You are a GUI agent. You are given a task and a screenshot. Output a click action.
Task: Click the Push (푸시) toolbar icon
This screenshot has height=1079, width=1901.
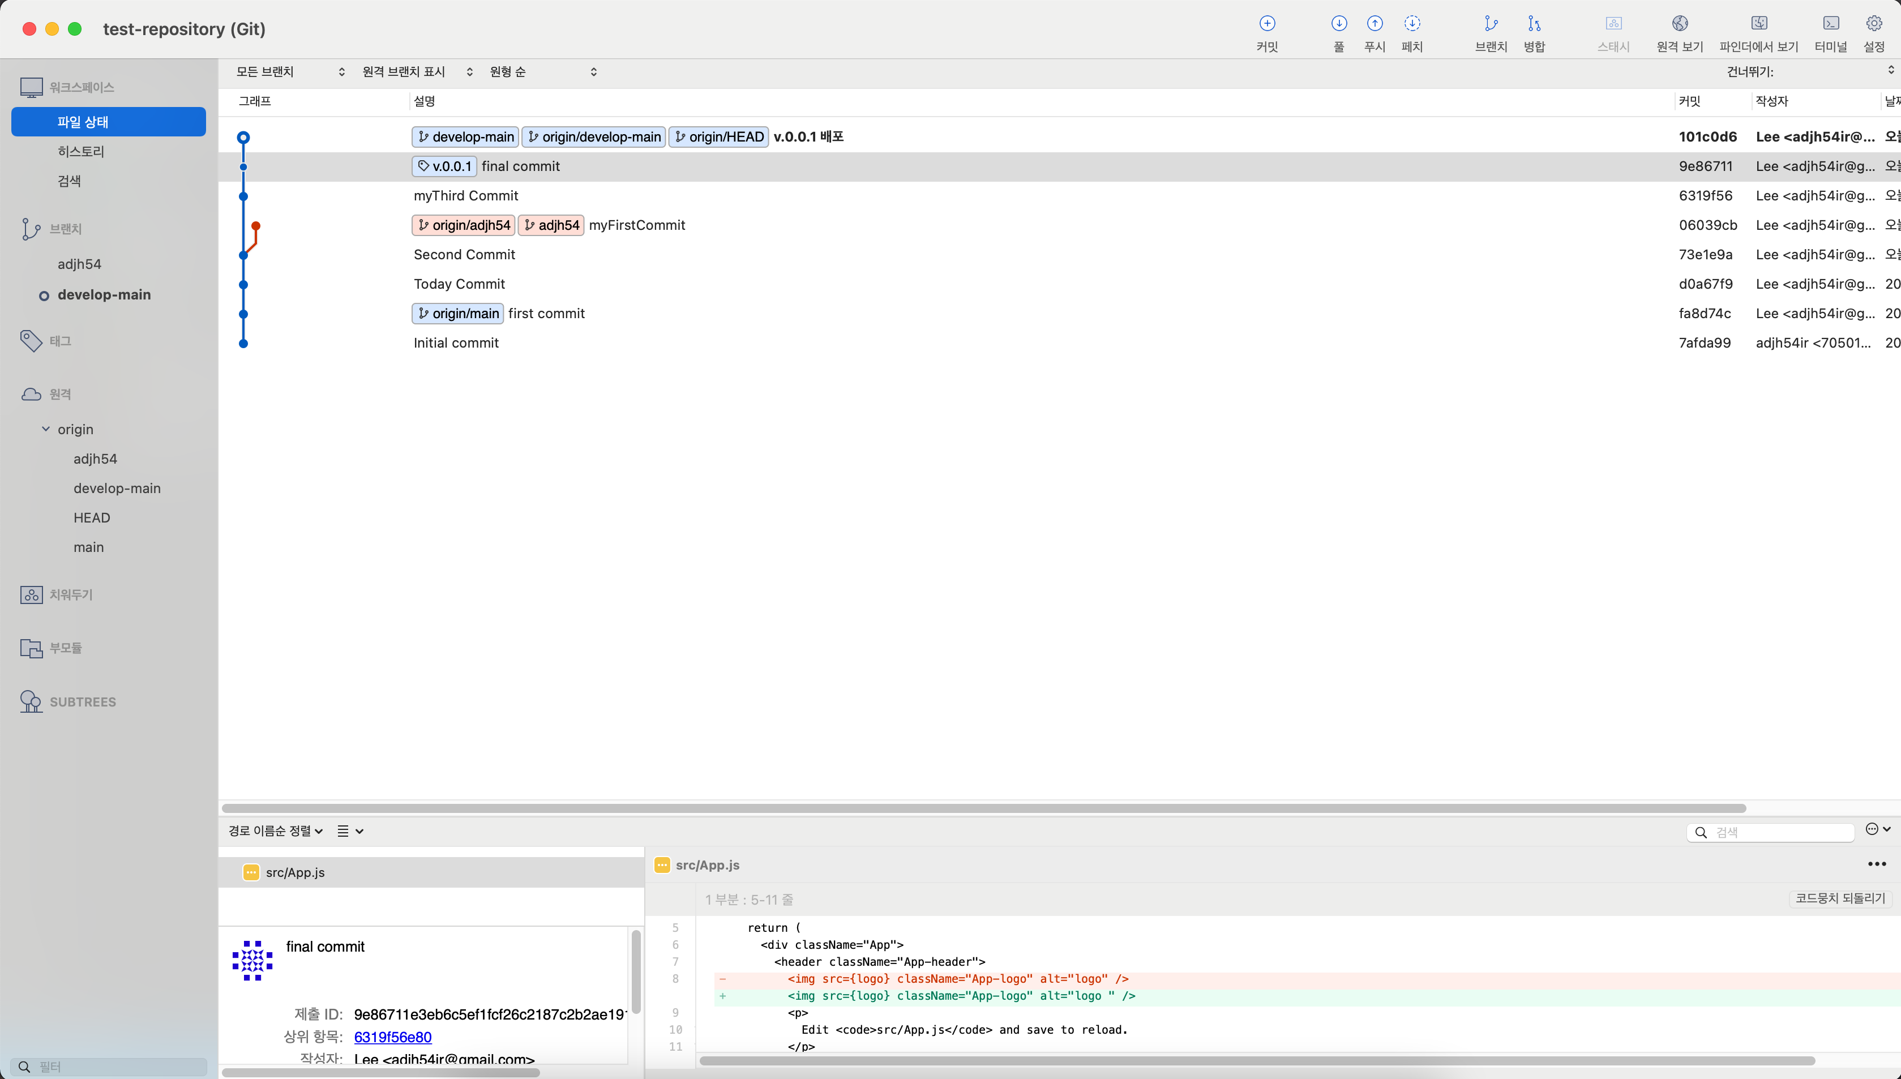click(x=1375, y=24)
